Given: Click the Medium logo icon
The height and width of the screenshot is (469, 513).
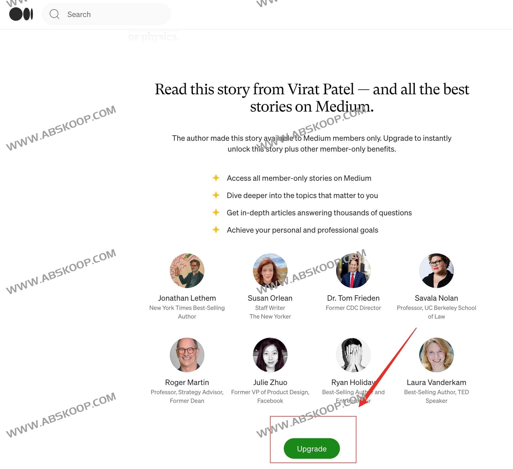Looking at the screenshot, I should (21, 14).
